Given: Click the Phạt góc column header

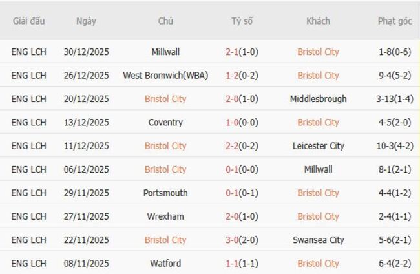Looking at the screenshot, I should tap(395, 21).
